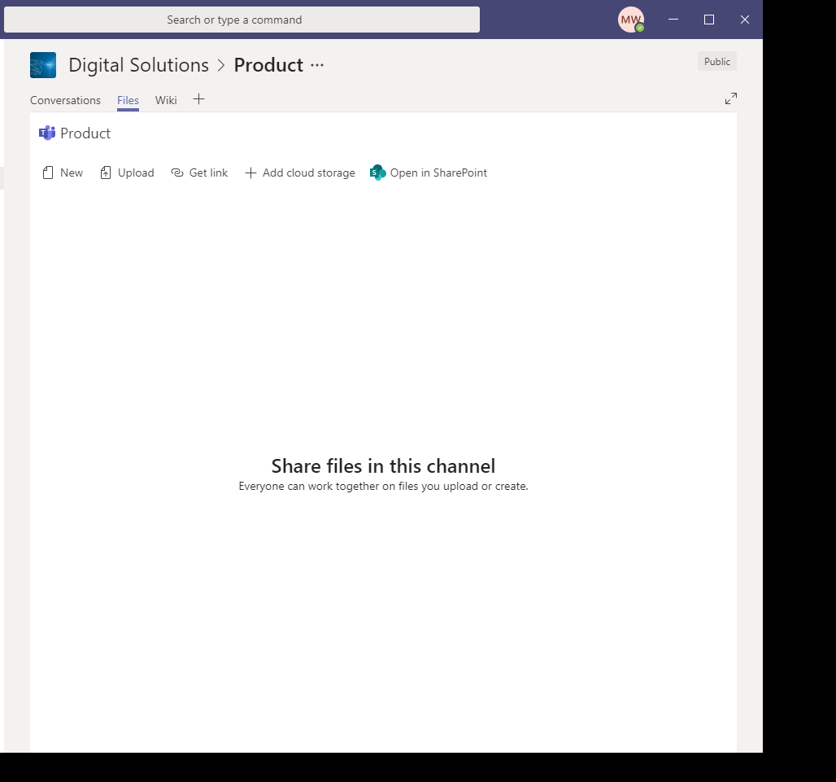836x782 pixels.
Task: Click the Get link chain icon
Action: (x=177, y=173)
